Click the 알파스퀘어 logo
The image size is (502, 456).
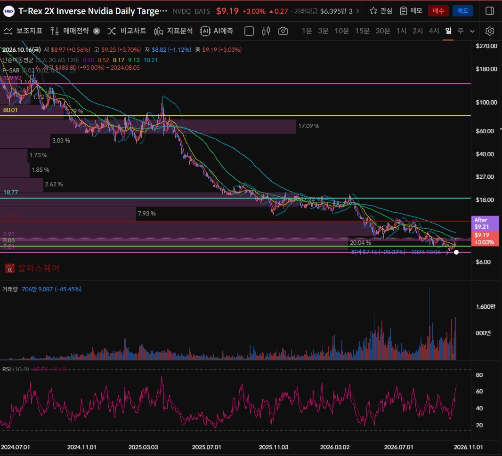32,268
